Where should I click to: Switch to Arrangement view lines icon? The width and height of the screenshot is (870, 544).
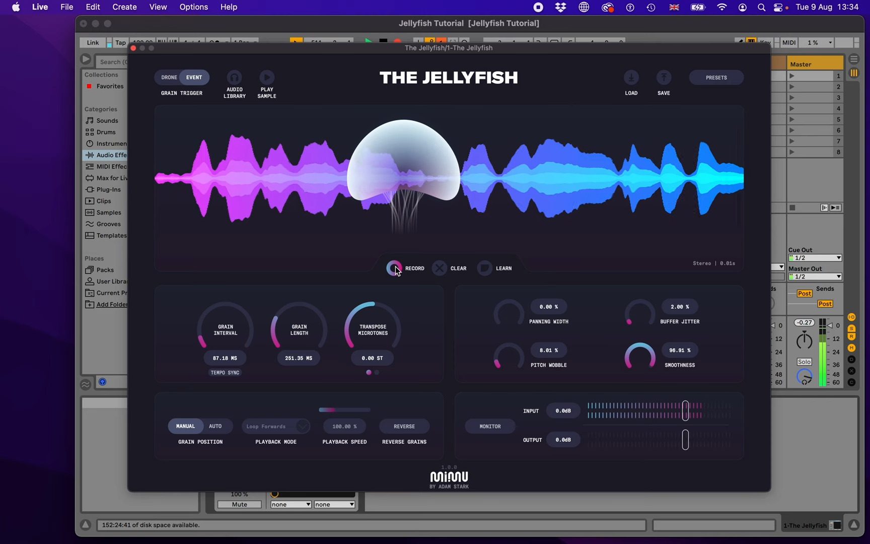click(x=854, y=59)
